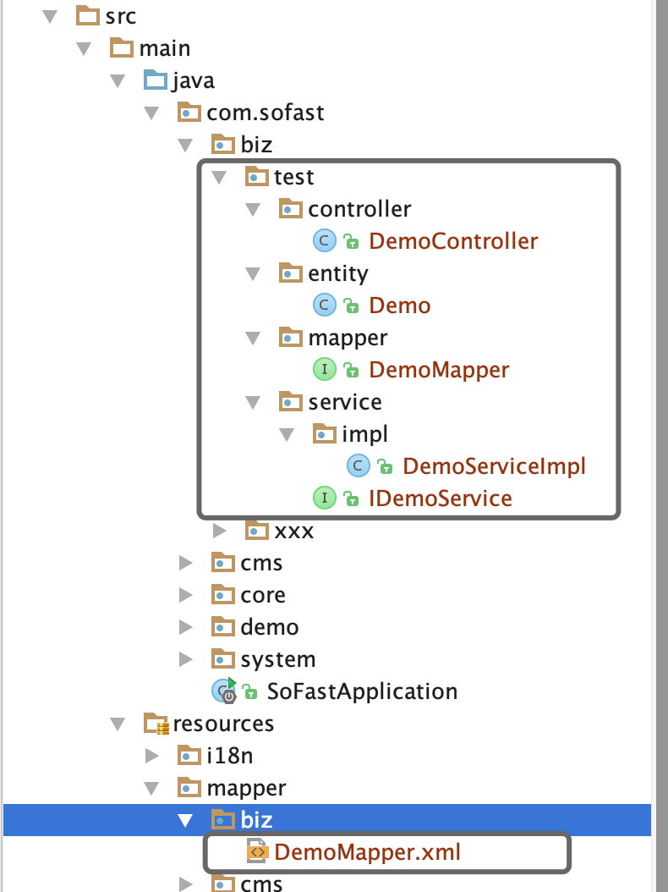Select the highlighted biz folder under mapper
The image size is (668, 892).
(256, 820)
